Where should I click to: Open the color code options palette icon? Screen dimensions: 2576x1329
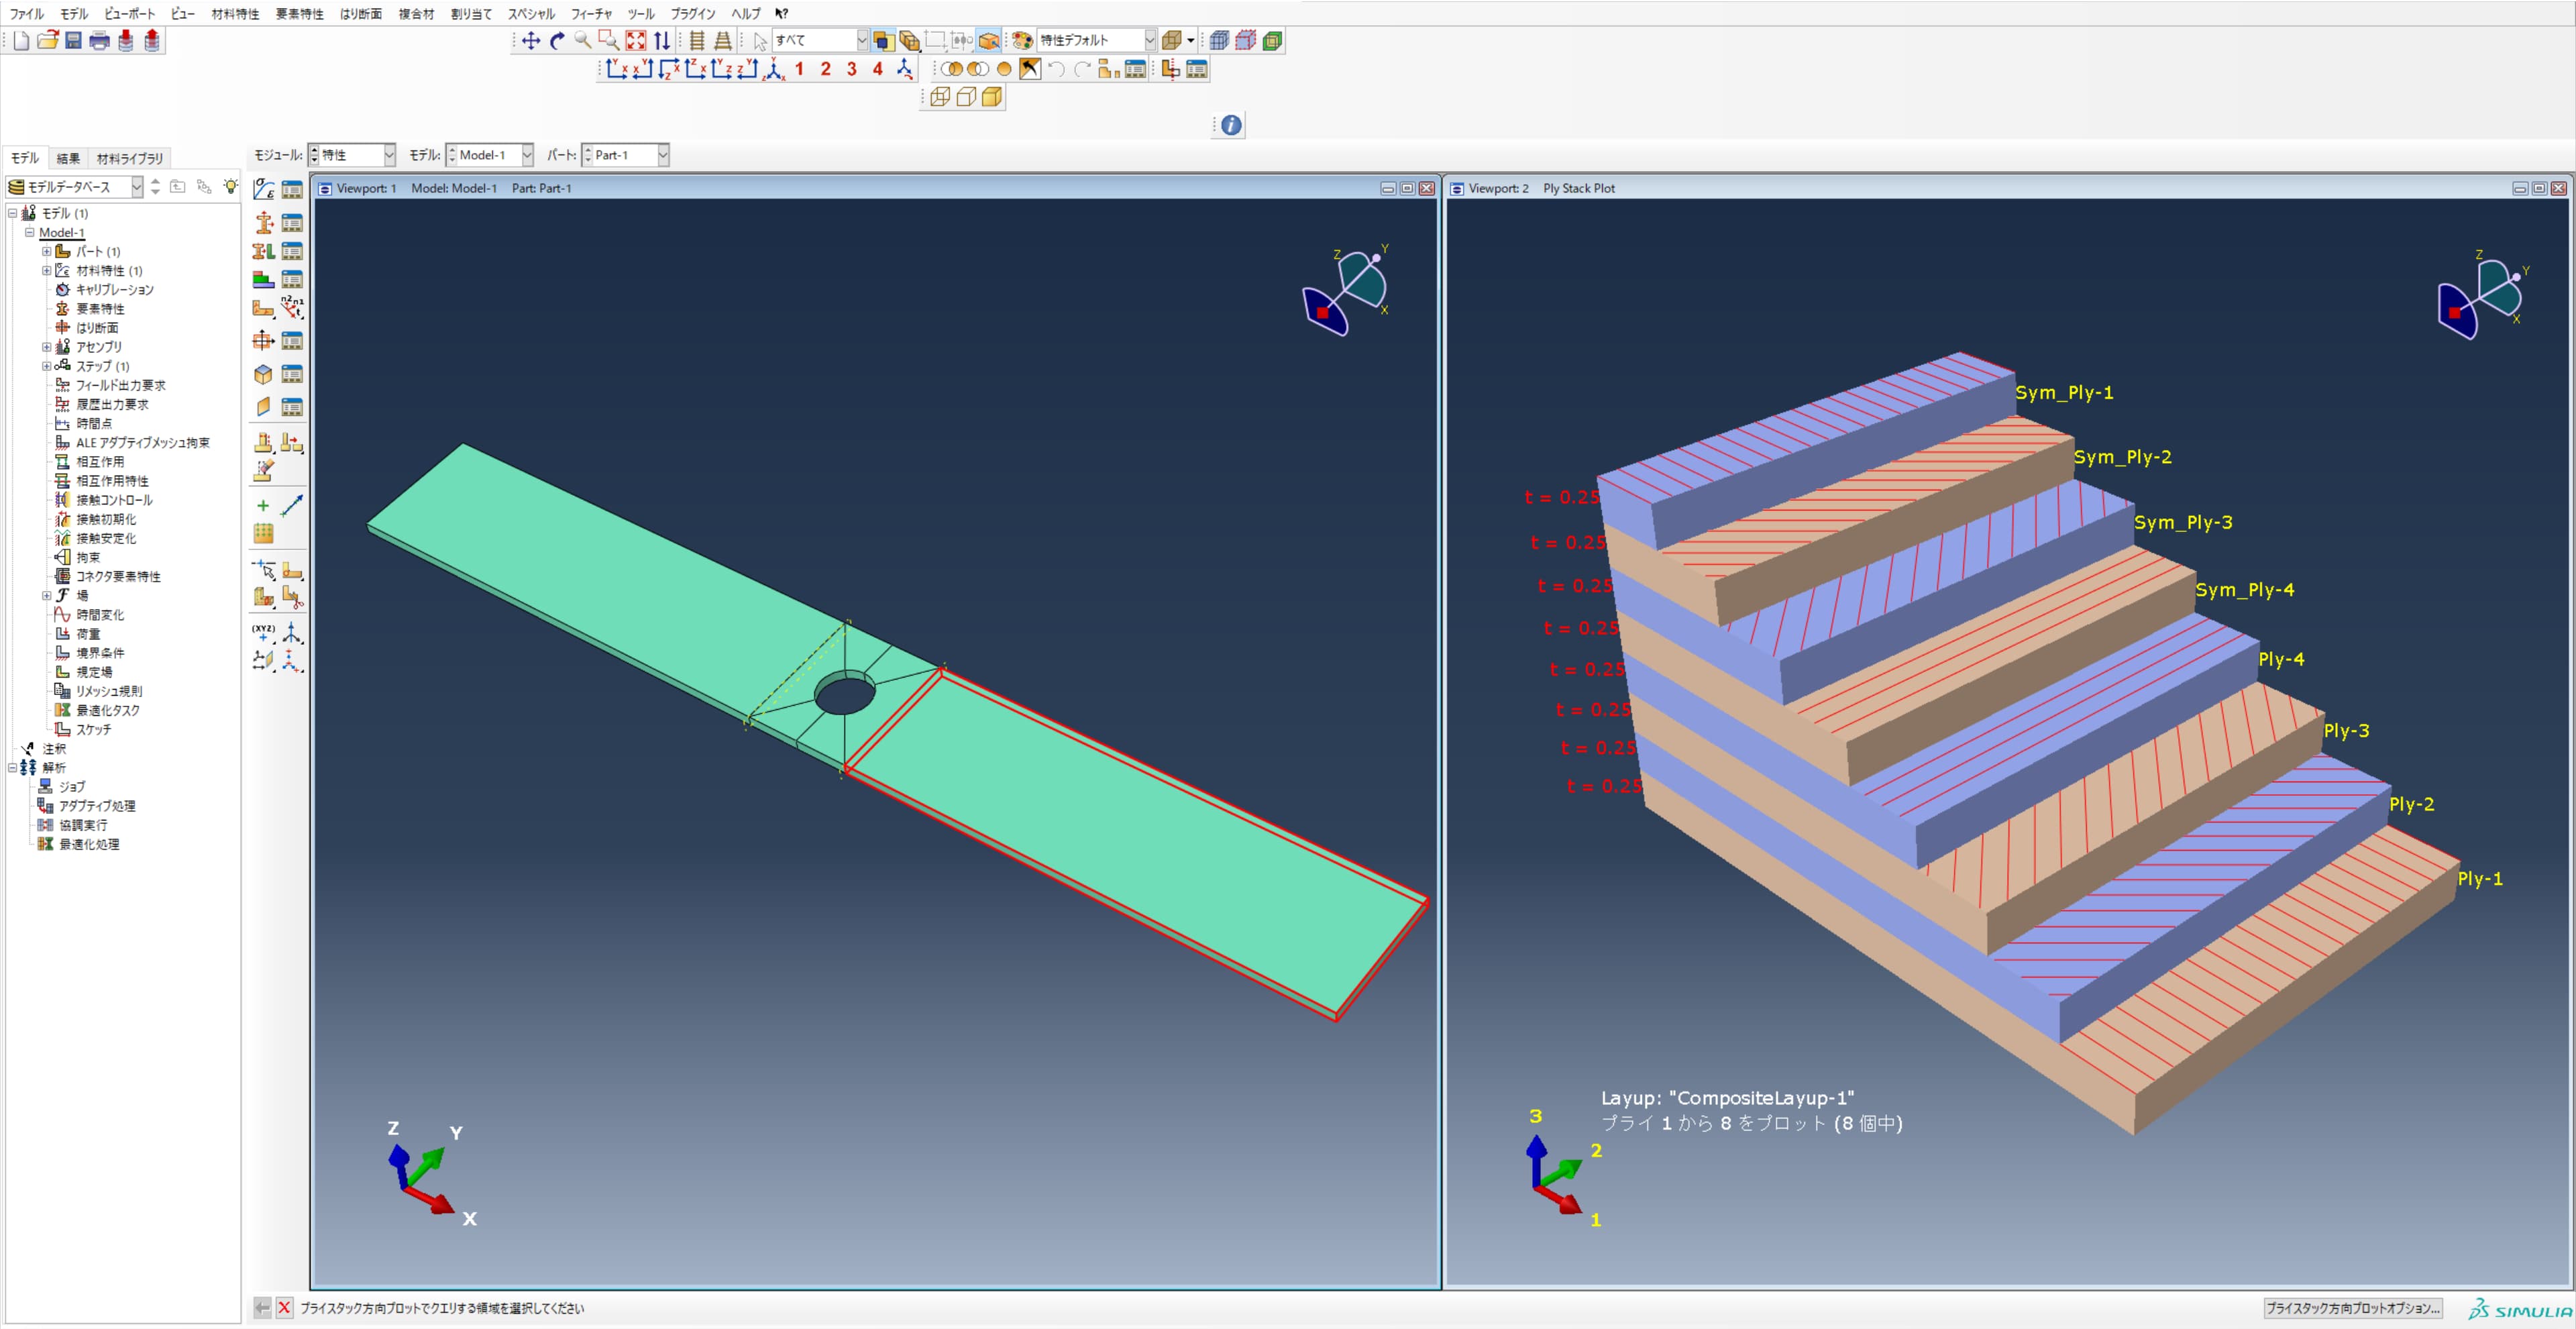(x=1022, y=40)
